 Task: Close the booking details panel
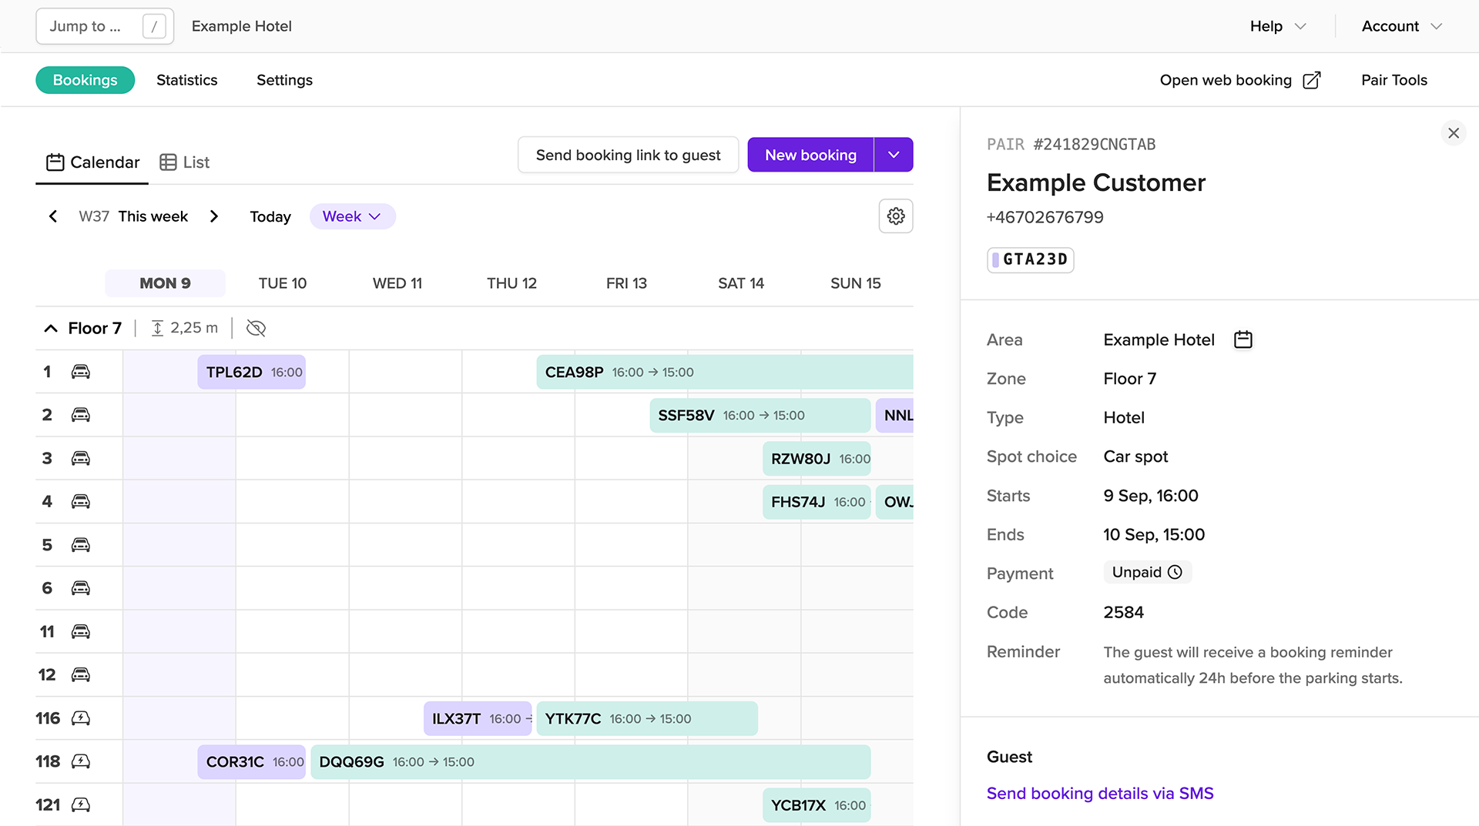(1453, 133)
